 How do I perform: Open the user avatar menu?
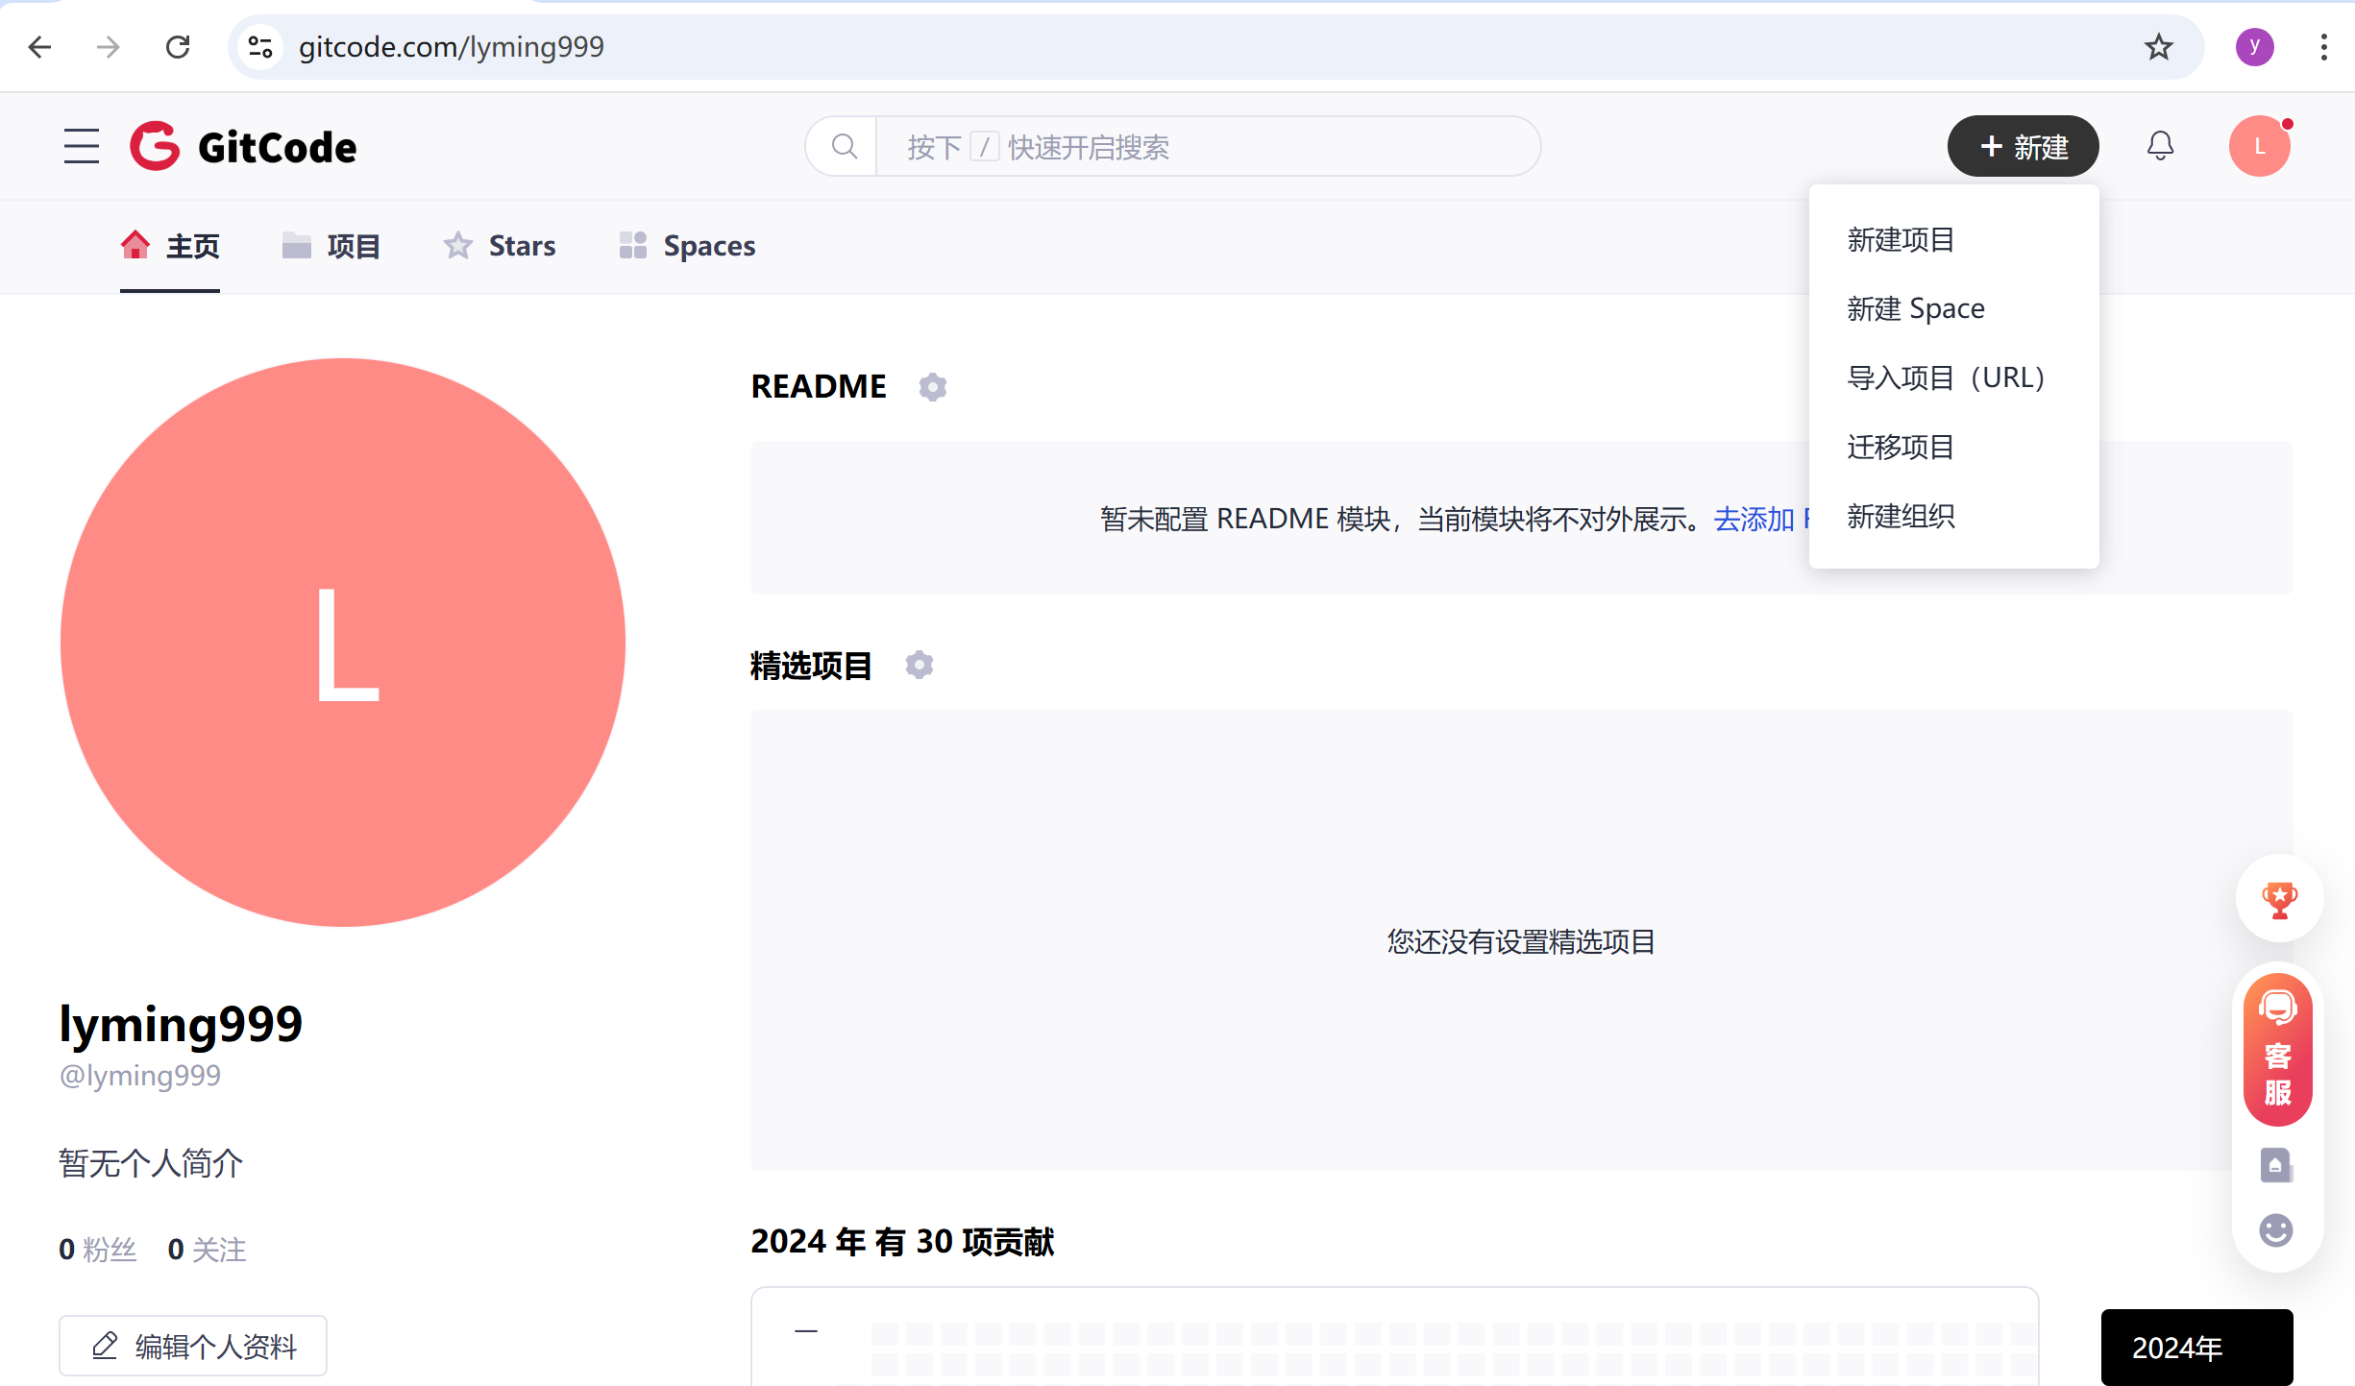(2259, 145)
